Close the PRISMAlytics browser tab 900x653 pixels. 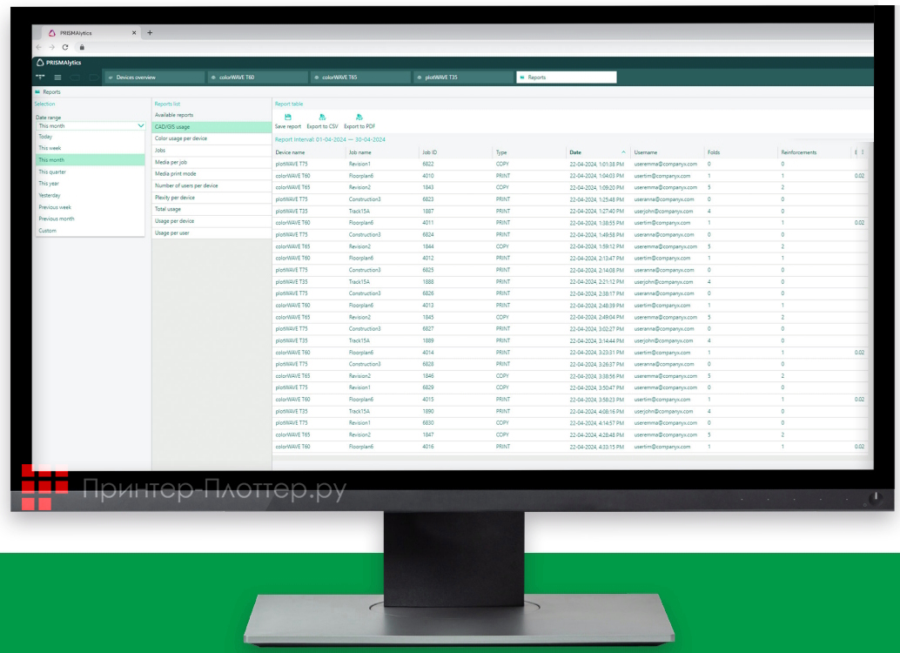(134, 32)
